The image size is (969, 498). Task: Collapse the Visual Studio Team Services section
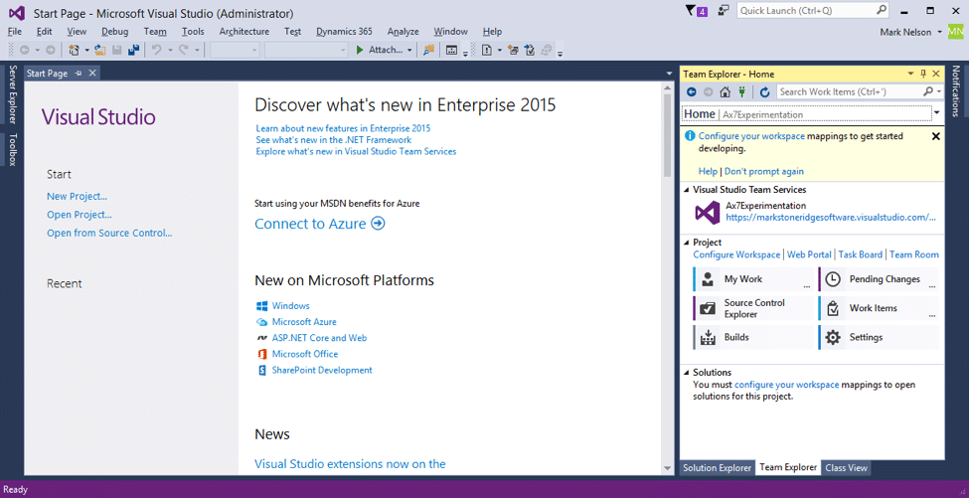[x=686, y=190]
